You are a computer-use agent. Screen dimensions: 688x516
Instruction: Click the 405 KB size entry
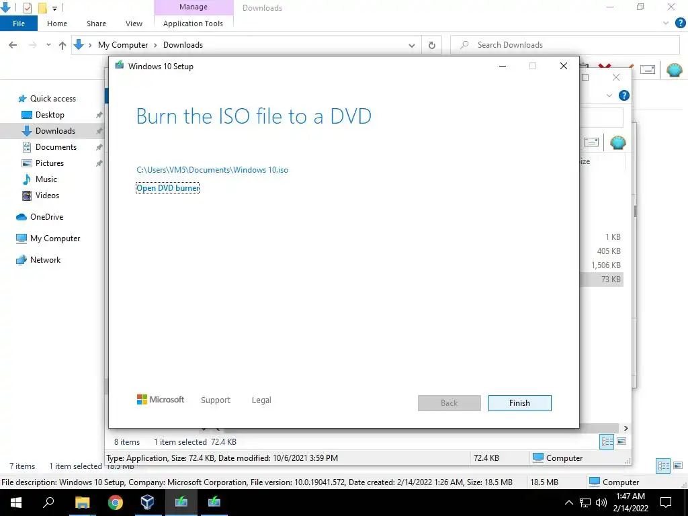(609, 251)
